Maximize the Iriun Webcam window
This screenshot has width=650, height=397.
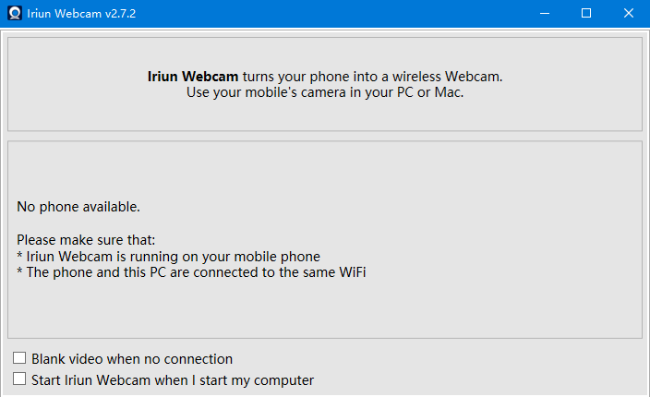tap(586, 13)
